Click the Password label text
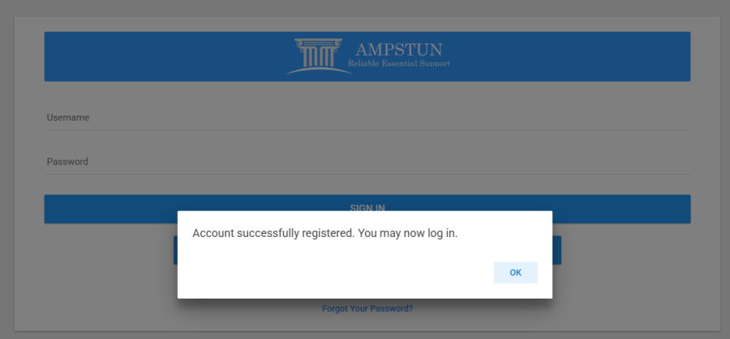The width and height of the screenshot is (730, 339). point(67,162)
